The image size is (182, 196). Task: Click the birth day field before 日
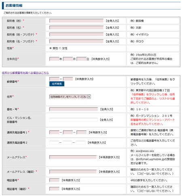tap(81, 59)
